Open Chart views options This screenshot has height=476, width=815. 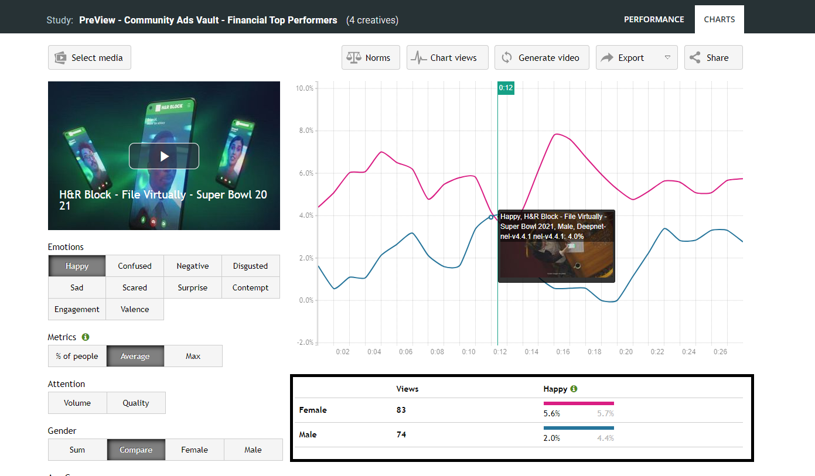(448, 57)
